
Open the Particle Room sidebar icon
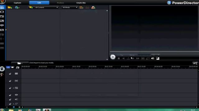coord(2,21)
